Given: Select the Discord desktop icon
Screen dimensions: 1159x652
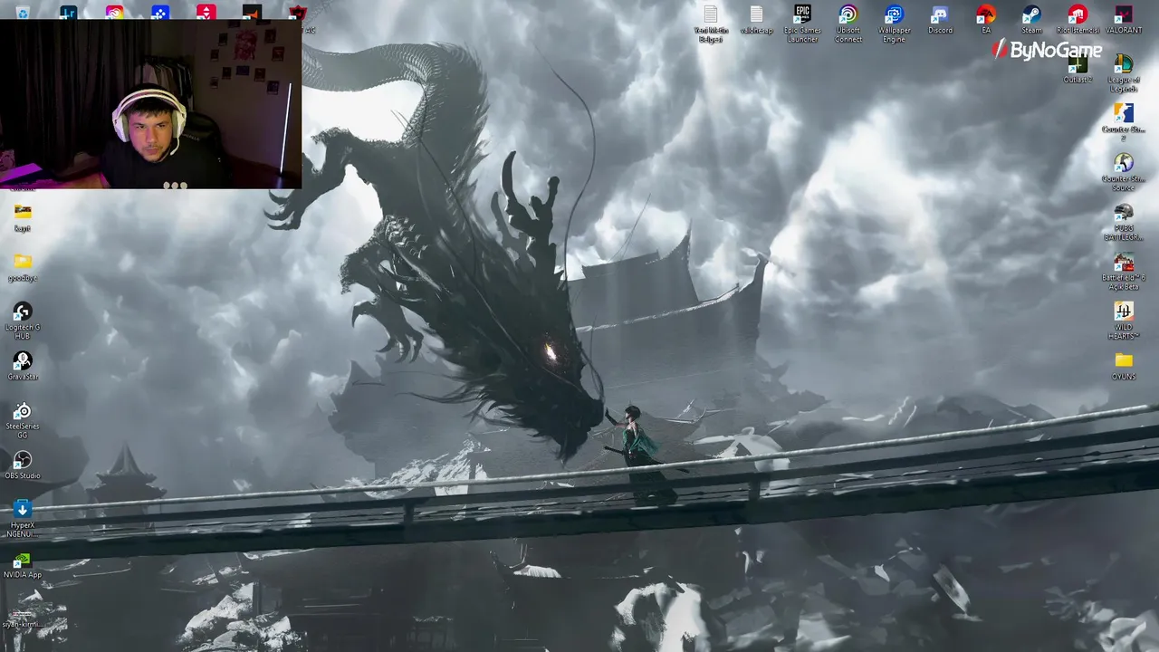Looking at the screenshot, I should click(940, 19).
